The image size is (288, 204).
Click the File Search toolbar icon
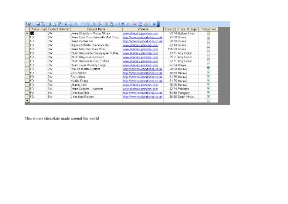pyautogui.click(x=43, y=24)
